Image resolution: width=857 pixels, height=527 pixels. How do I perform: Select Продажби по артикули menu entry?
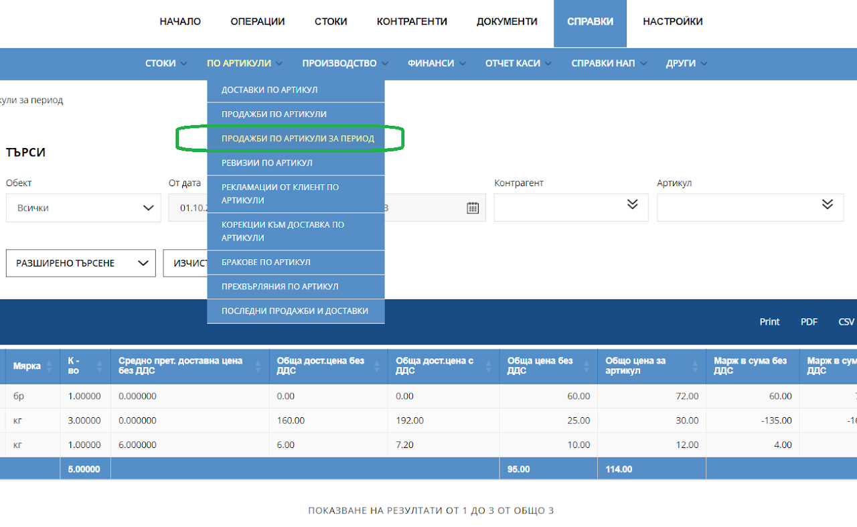tap(296, 115)
